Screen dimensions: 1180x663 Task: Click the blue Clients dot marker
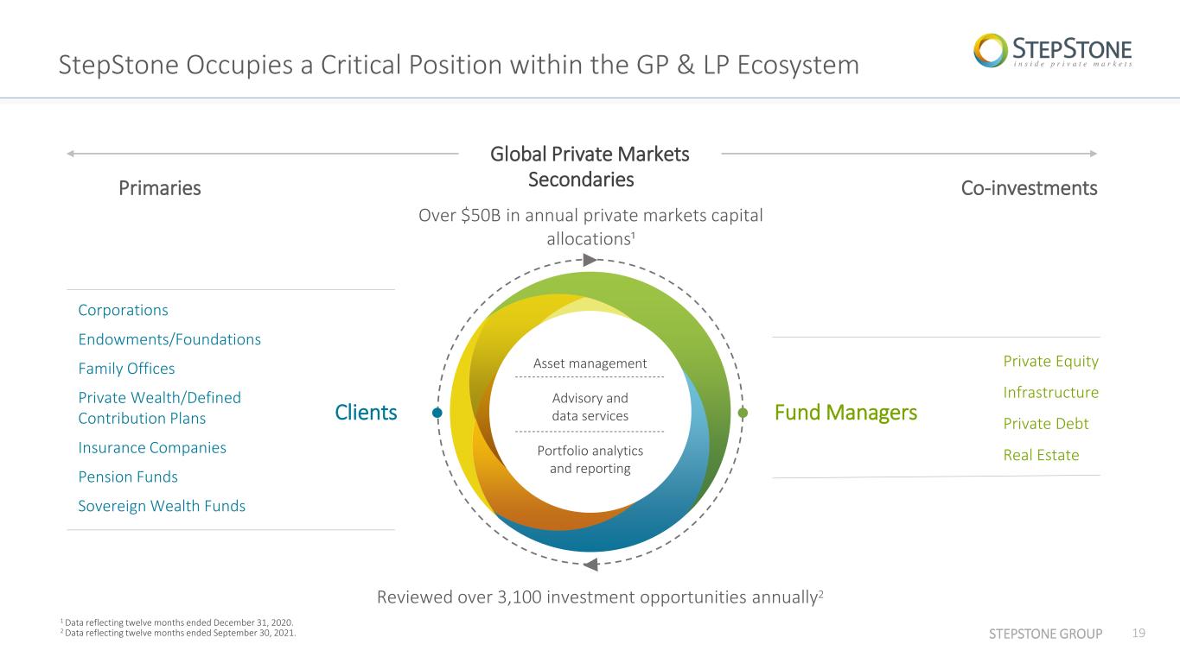pyautogui.click(x=437, y=414)
